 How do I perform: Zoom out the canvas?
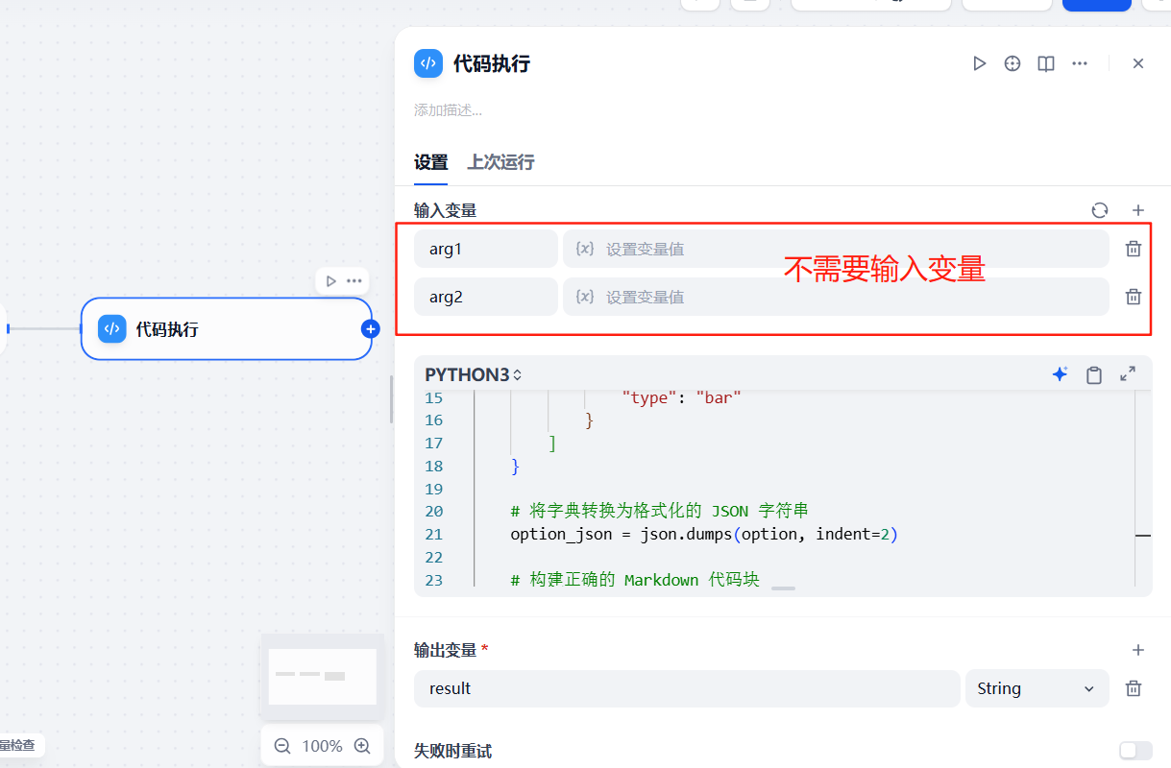pos(282,746)
